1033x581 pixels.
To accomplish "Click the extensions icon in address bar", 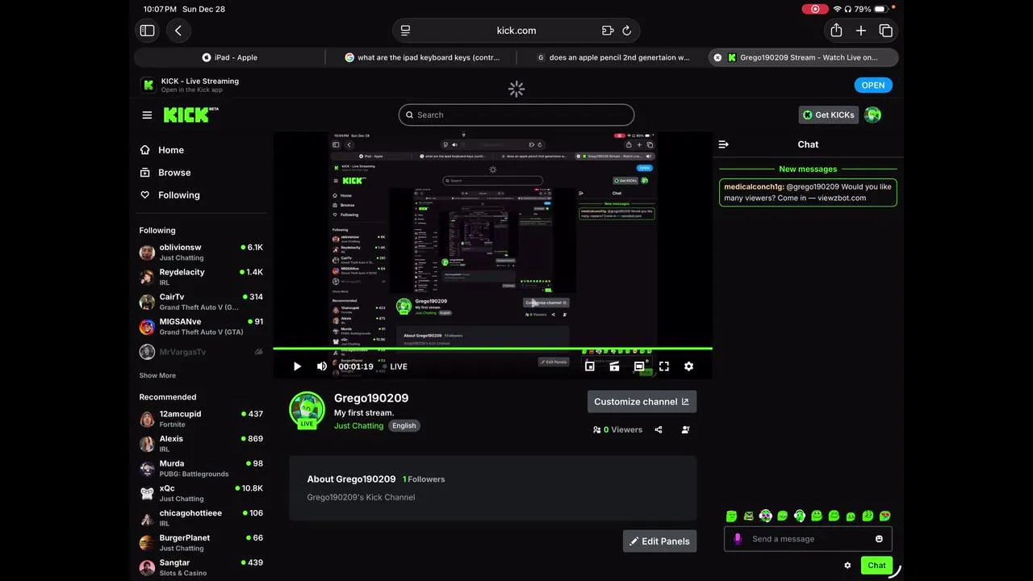I will tap(608, 31).
